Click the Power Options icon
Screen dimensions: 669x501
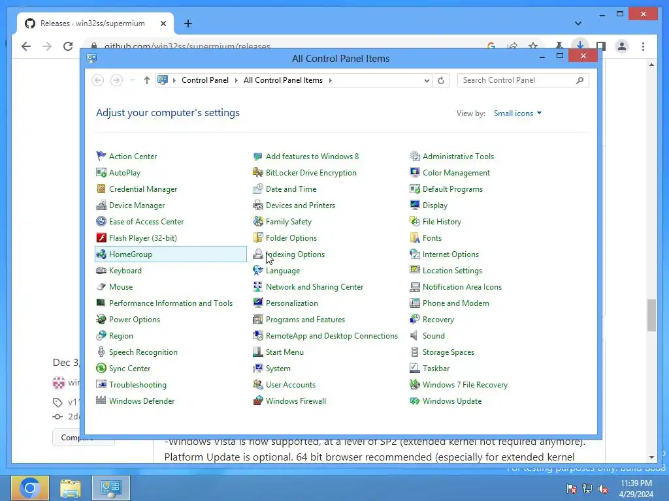[101, 320]
